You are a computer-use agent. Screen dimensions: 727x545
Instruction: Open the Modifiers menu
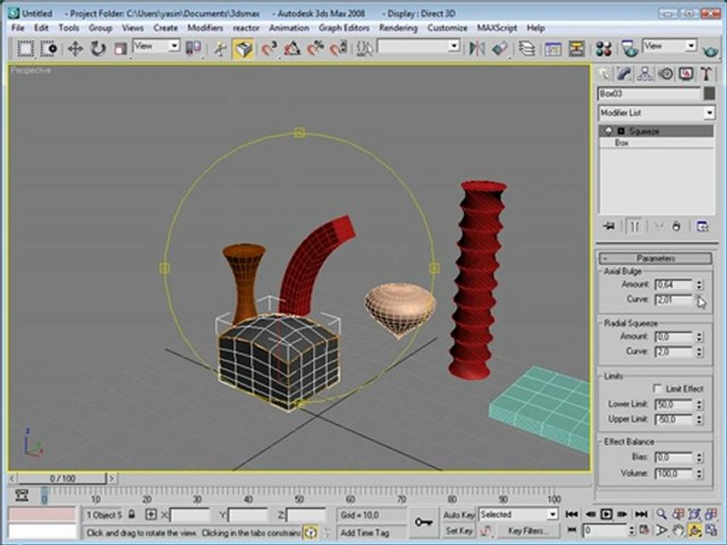(205, 28)
